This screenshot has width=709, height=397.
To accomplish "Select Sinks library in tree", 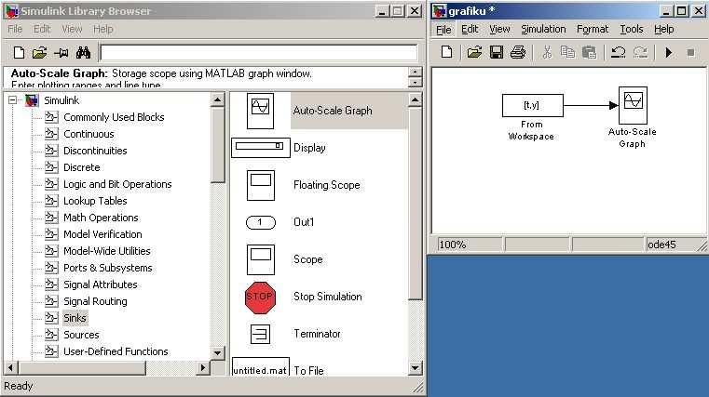I will (75, 318).
